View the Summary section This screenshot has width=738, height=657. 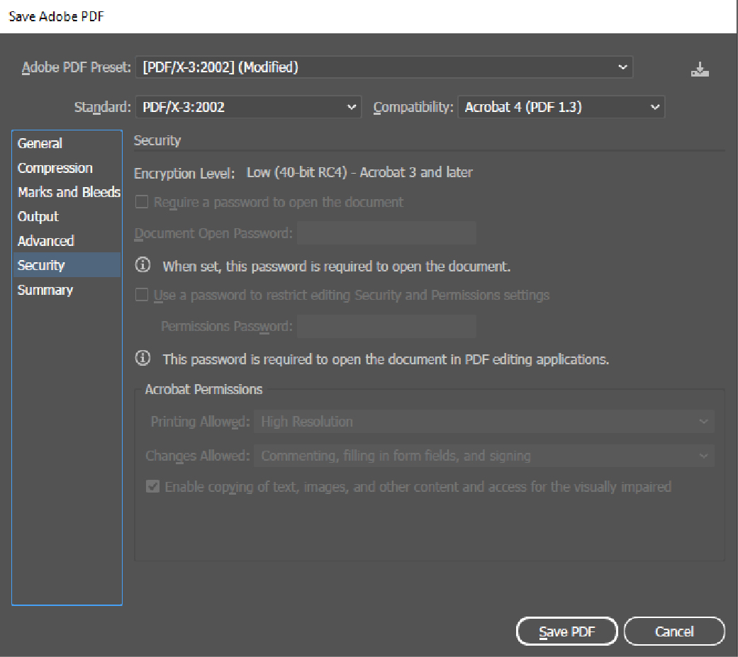(45, 290)
